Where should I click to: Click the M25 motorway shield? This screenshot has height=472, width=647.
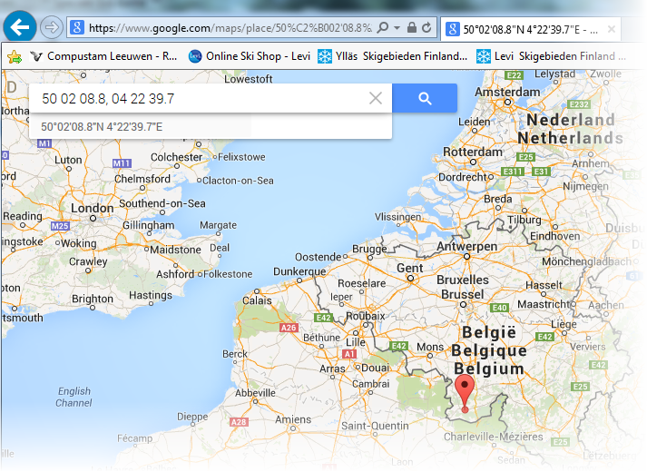pos(60,226)
